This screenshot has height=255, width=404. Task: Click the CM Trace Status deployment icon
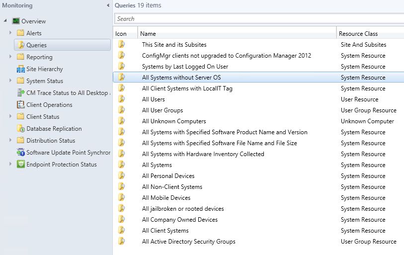[x=20, y=93]
